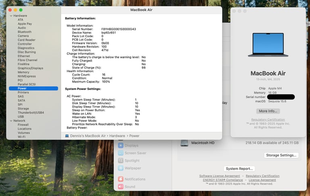The height and width of the screenshot is (196, 310).
Task: Click the Notifications icon in System Settings sidebar
Action: pos(121,179)
